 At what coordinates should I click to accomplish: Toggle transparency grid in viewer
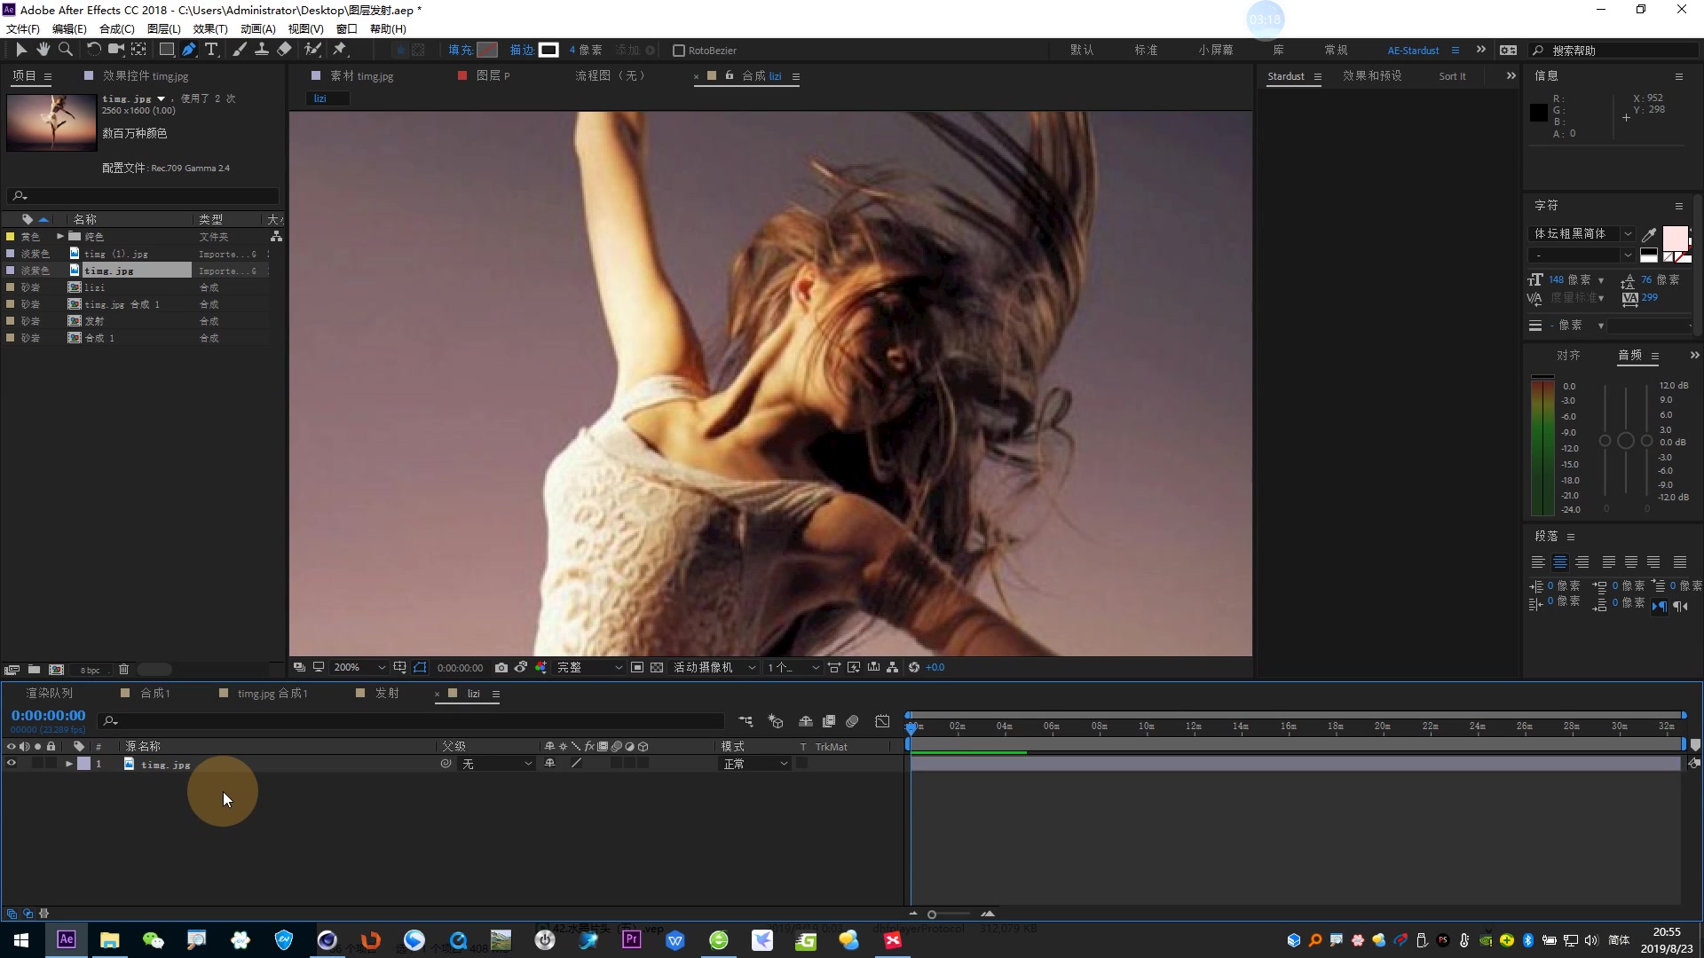pos(657,668)
